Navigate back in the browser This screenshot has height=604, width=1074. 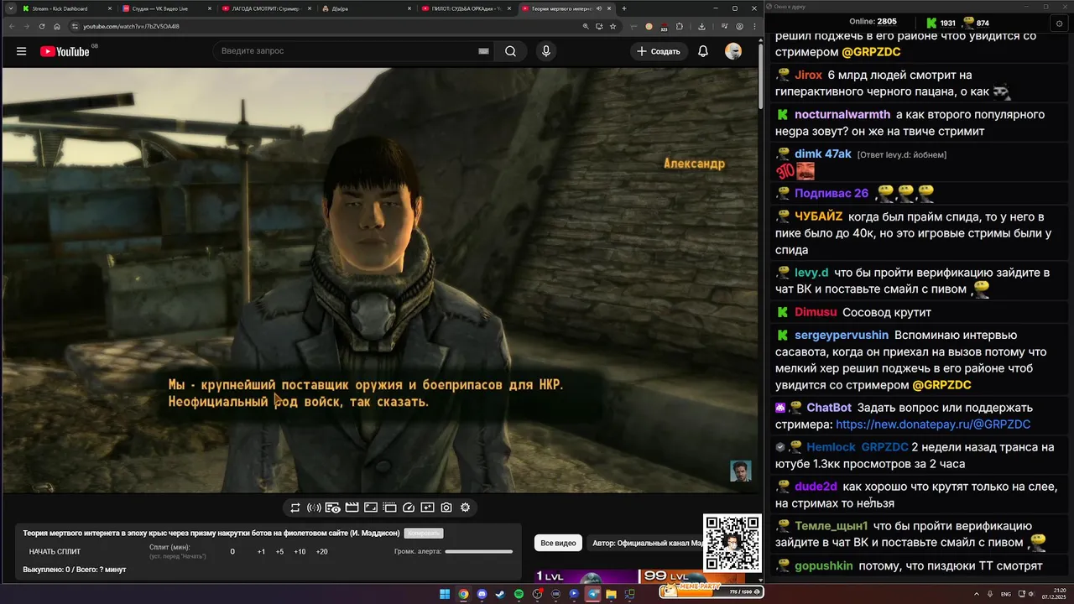click(10, 26)
